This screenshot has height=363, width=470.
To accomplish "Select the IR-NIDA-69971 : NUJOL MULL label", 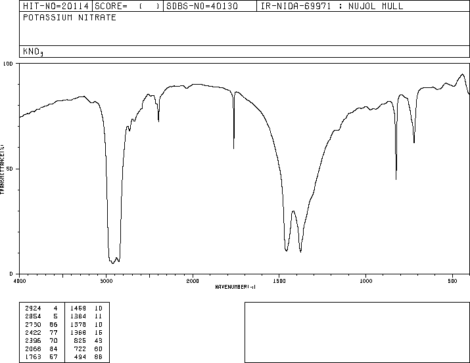I will tap(332, 6).
